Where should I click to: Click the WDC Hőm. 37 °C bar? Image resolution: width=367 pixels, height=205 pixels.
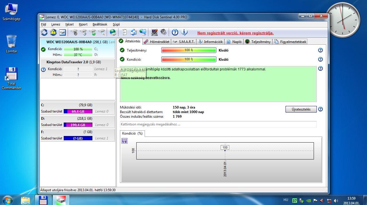(x=78, y=55)
